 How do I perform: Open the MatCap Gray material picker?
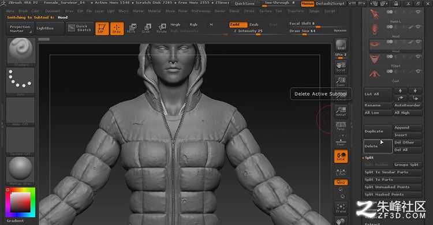[20, 171]
